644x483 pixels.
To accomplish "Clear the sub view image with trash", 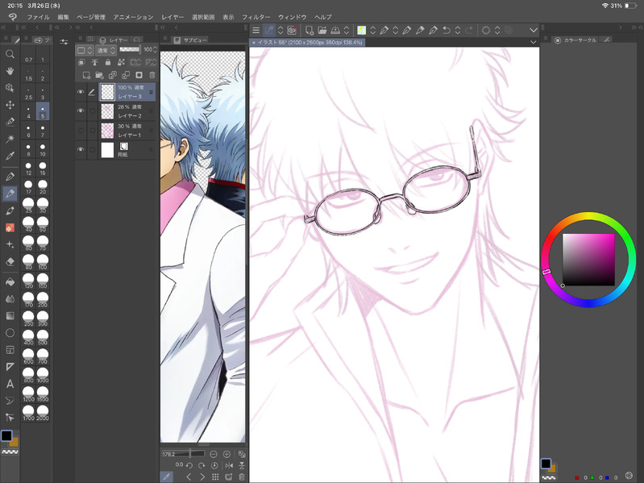I will click(242, 477).
